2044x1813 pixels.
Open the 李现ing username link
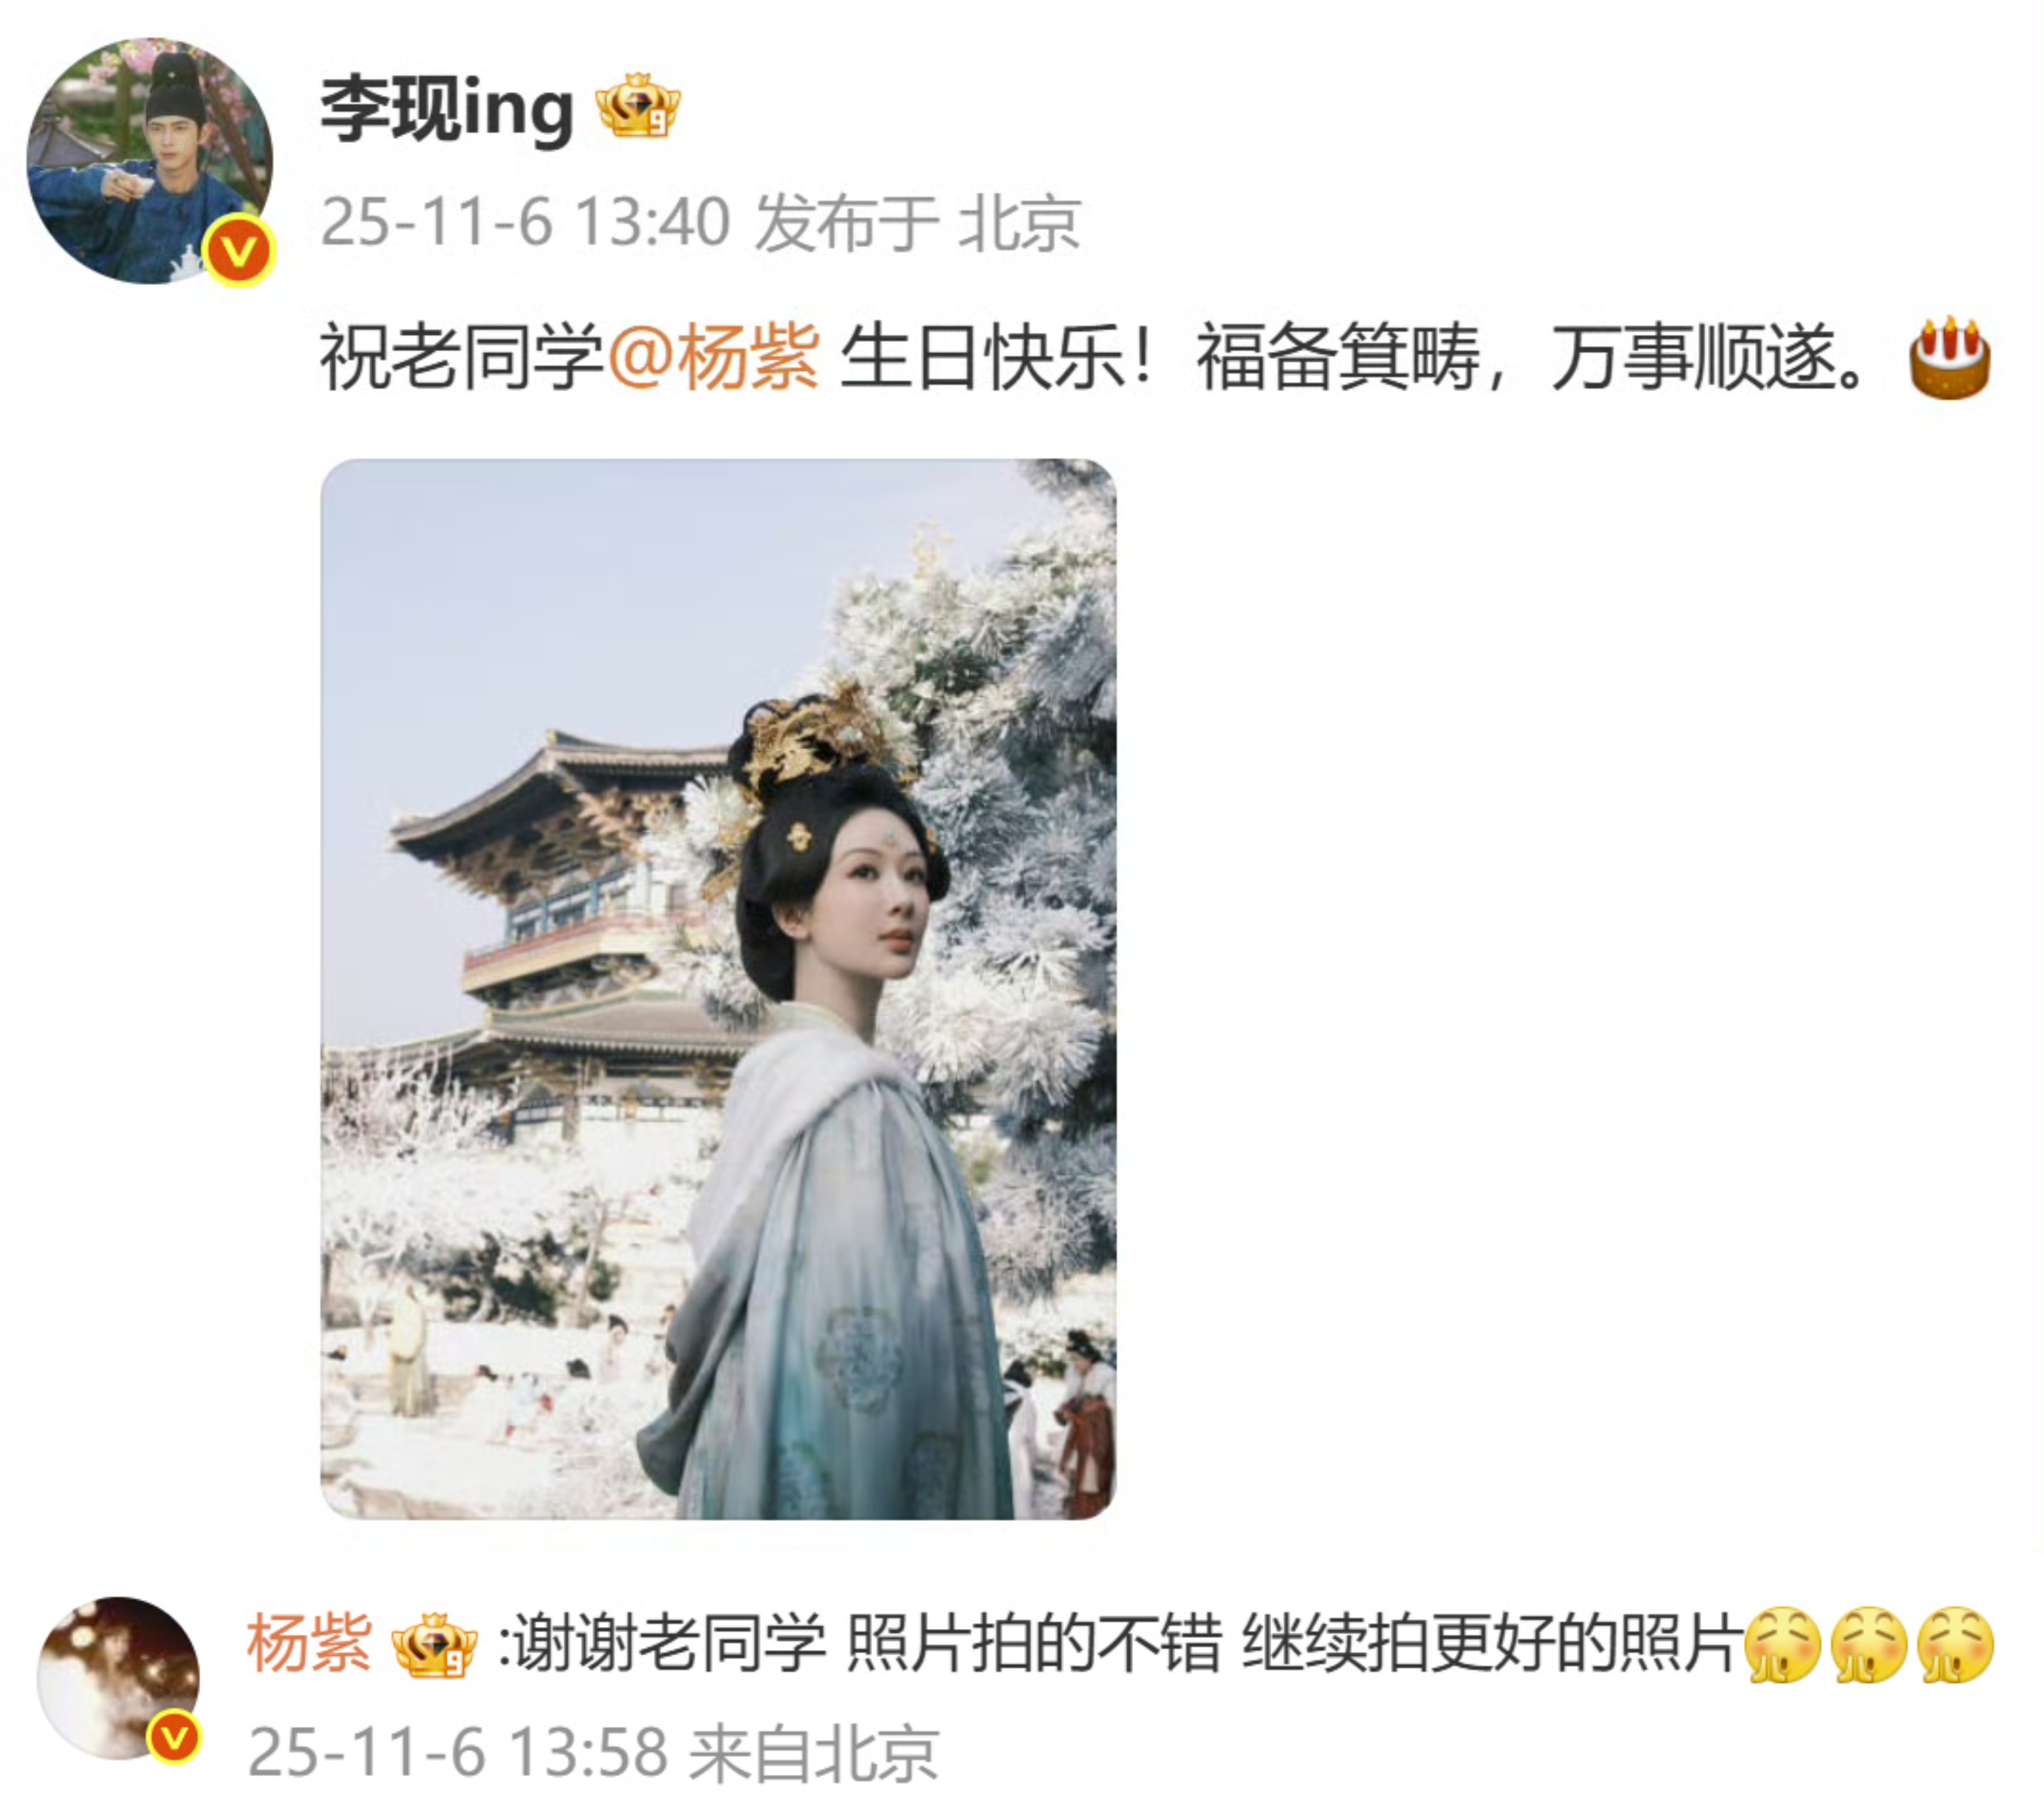coord(447,108)
